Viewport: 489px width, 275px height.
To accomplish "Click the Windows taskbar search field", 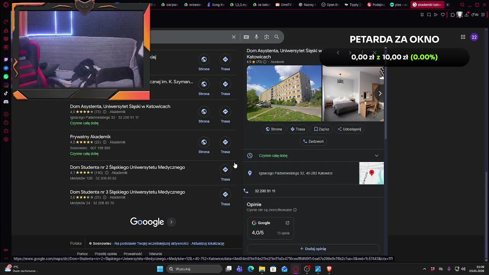I will click(x=194, y=269).
